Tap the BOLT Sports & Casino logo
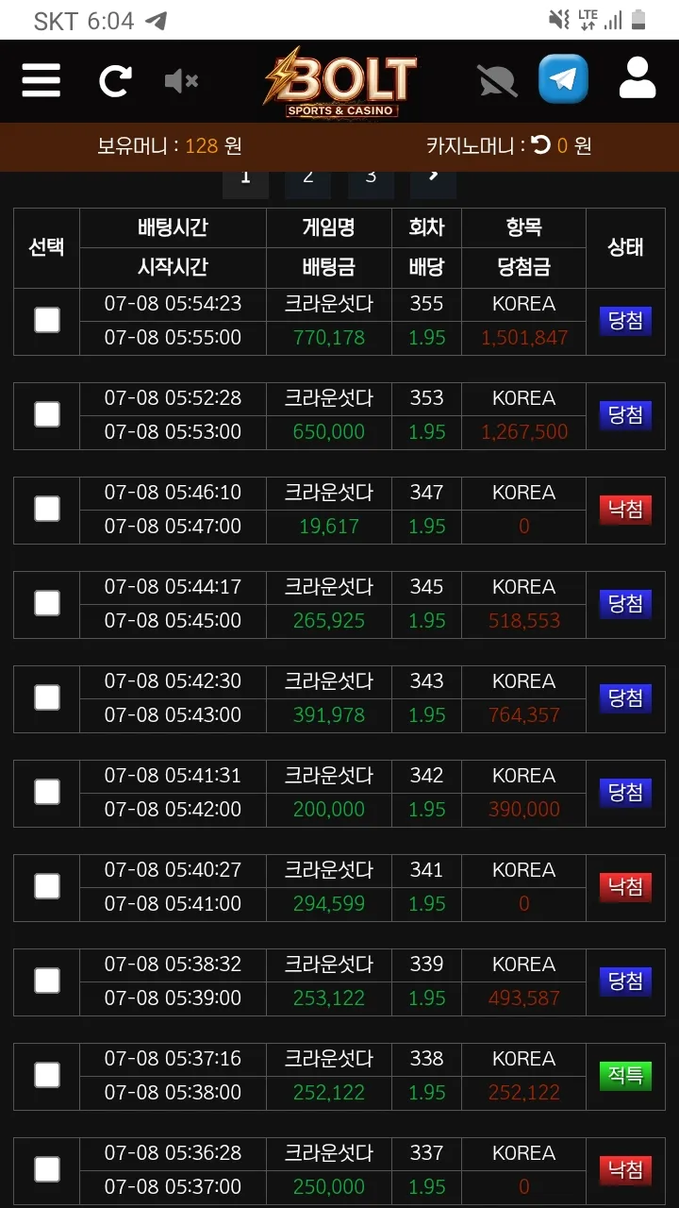 [339, 82]
